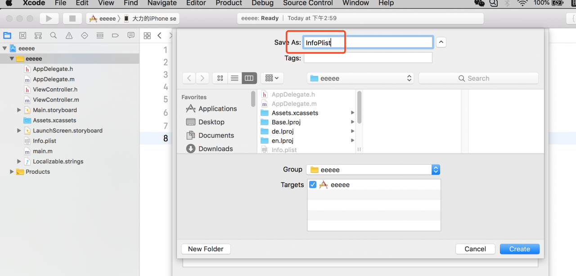Viewport: 576px width, 276px height.
Task: Click the Bluetooth icon in menu bar
Action: (x=508, y=3)
